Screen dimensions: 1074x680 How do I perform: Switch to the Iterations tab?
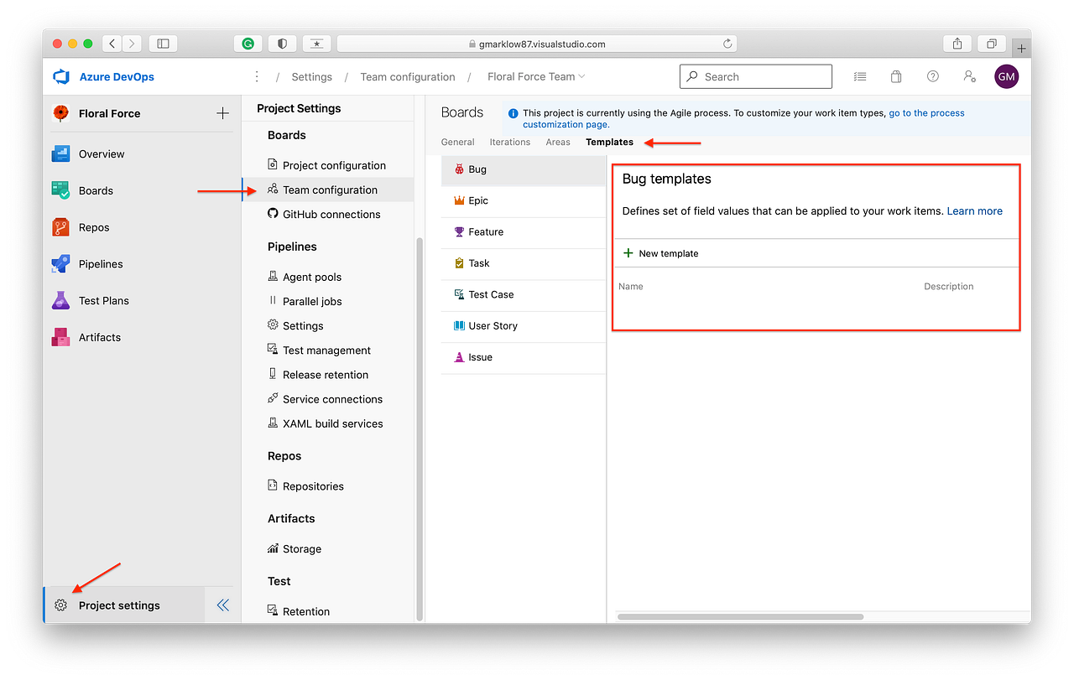click(x=509, y=142)
